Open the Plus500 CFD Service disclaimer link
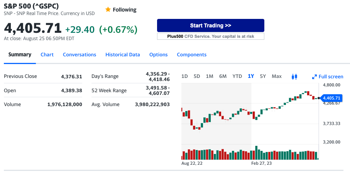Screen dimensions: 350x174 210,36
